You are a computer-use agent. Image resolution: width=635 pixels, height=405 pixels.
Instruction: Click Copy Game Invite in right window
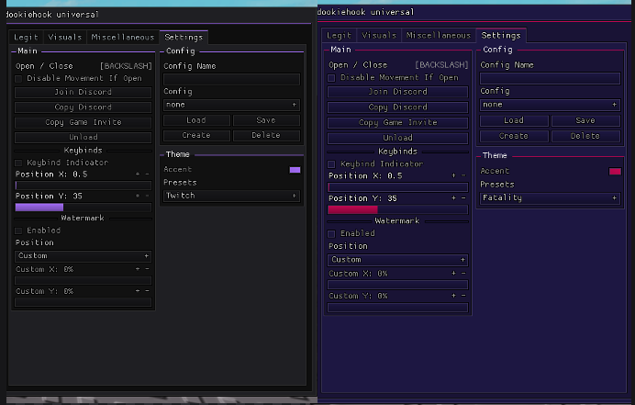[x=397, y=122]
